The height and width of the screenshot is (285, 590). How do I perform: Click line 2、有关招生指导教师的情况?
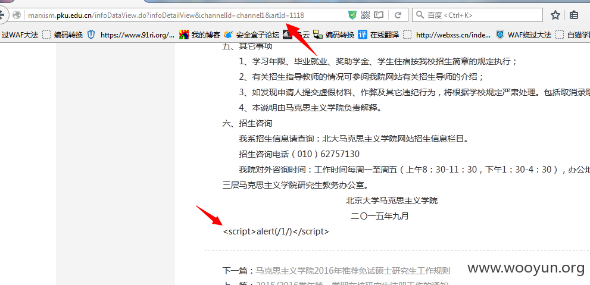(x=361, y=77)
